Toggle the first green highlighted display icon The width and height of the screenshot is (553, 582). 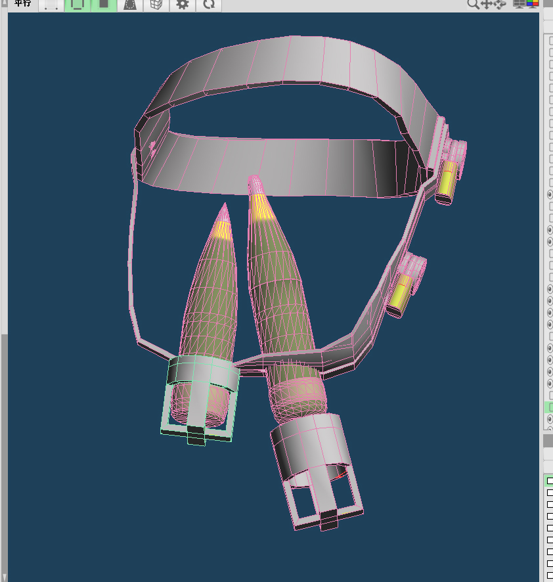point(77,5)
